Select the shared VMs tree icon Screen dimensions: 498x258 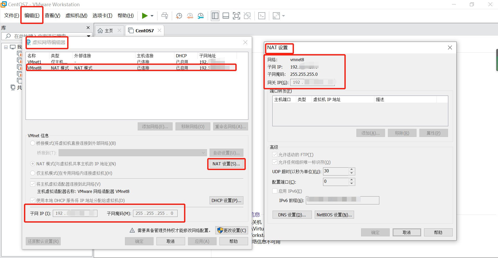(x=13, y=87)
